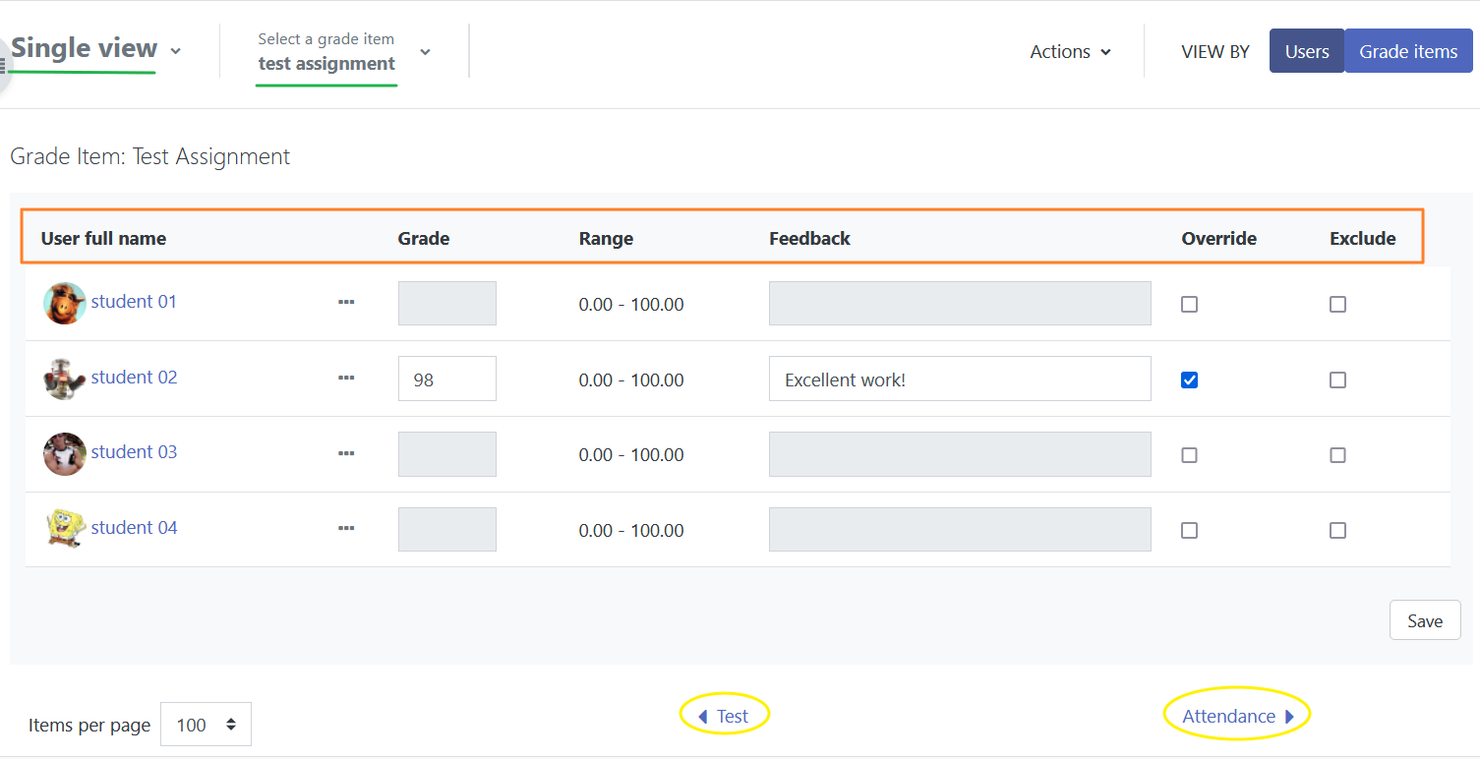
Task: Open the Actions dropdown menu
Action: point(1070,52)
